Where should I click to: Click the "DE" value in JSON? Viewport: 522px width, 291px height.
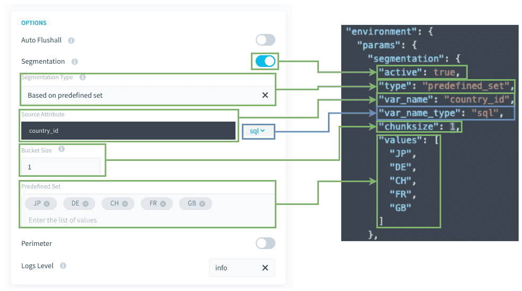[x=400, y=167]
